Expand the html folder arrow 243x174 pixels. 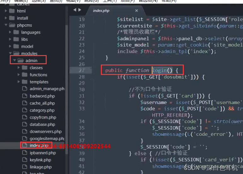click(x=6, y=11)
